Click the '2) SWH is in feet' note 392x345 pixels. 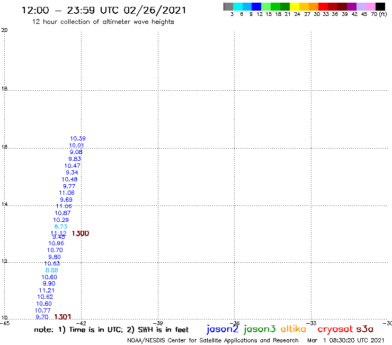tap(158, 330)
